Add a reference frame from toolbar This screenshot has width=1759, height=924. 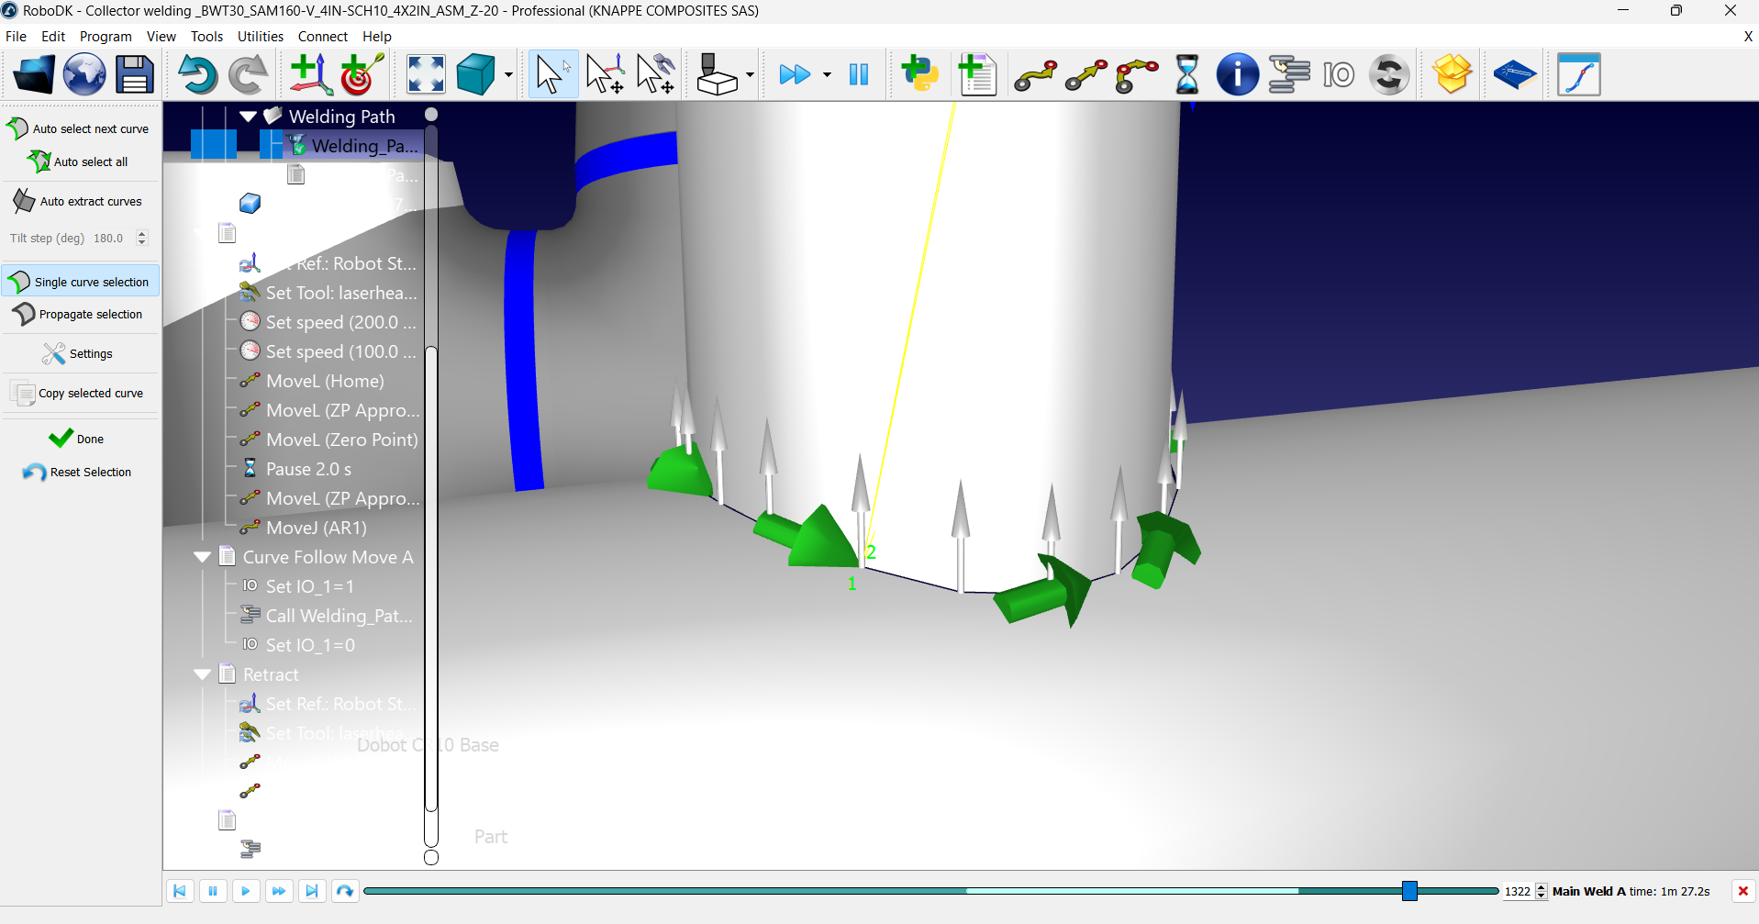(310, 74)
